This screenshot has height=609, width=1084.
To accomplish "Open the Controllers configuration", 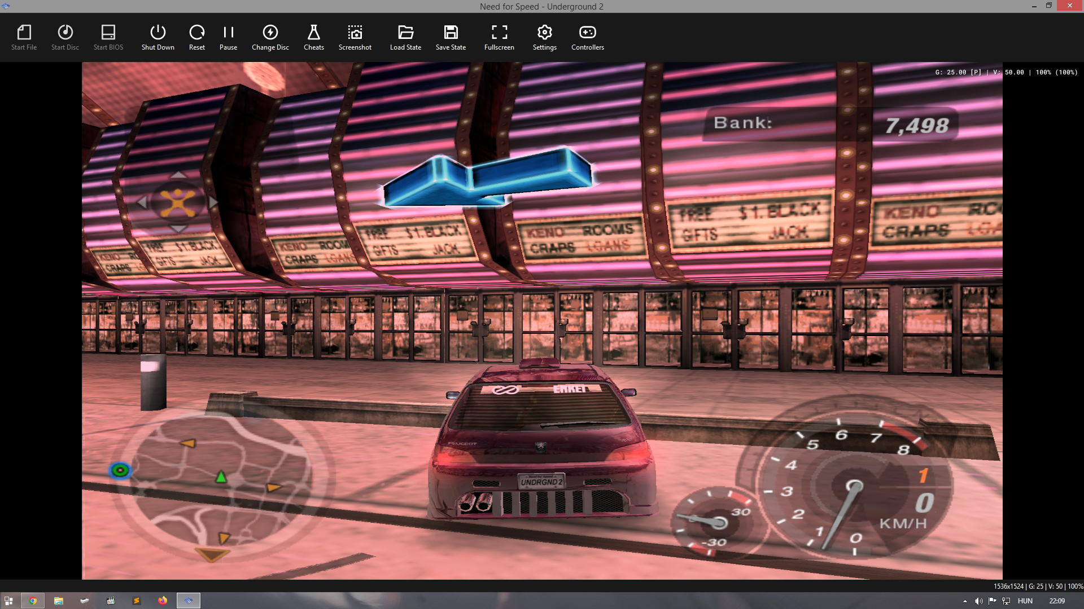I will tap(587, 37).
